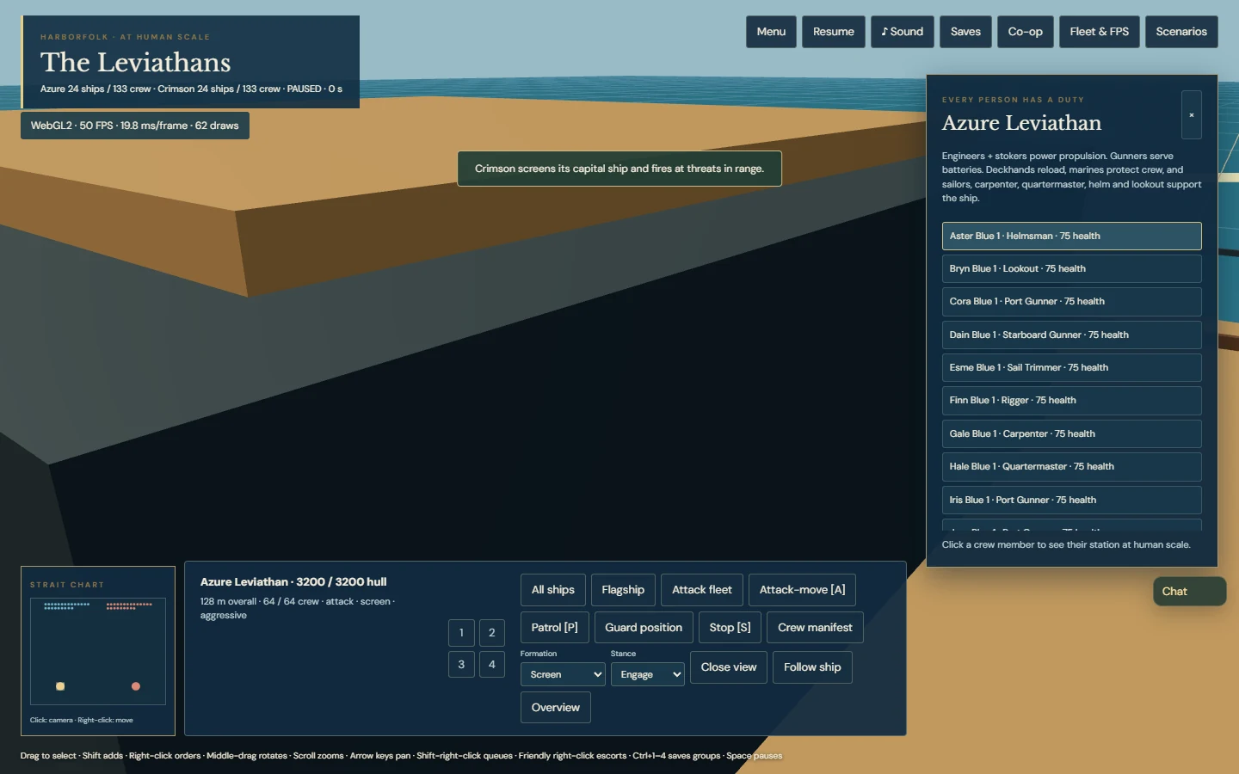Open the Chat panel
The width and height of the screenshot is (1239, 774).
[1190, 592]
